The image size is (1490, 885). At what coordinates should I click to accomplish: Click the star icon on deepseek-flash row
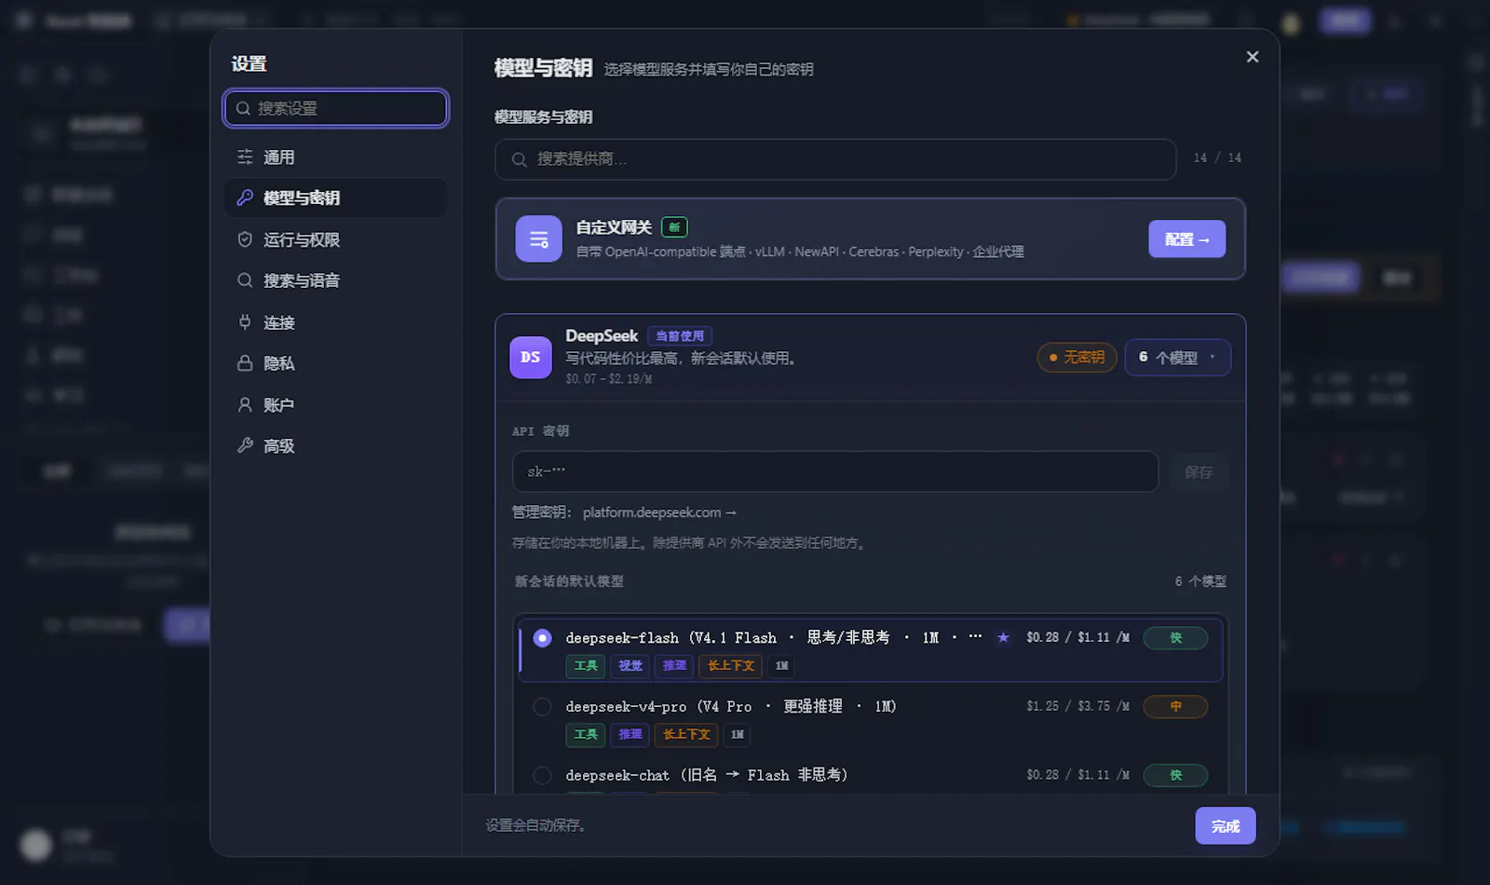[1003, 637]
